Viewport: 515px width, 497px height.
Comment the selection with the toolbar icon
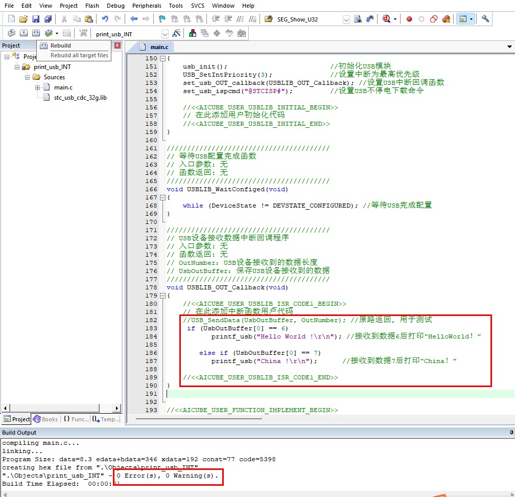point(240,19)
